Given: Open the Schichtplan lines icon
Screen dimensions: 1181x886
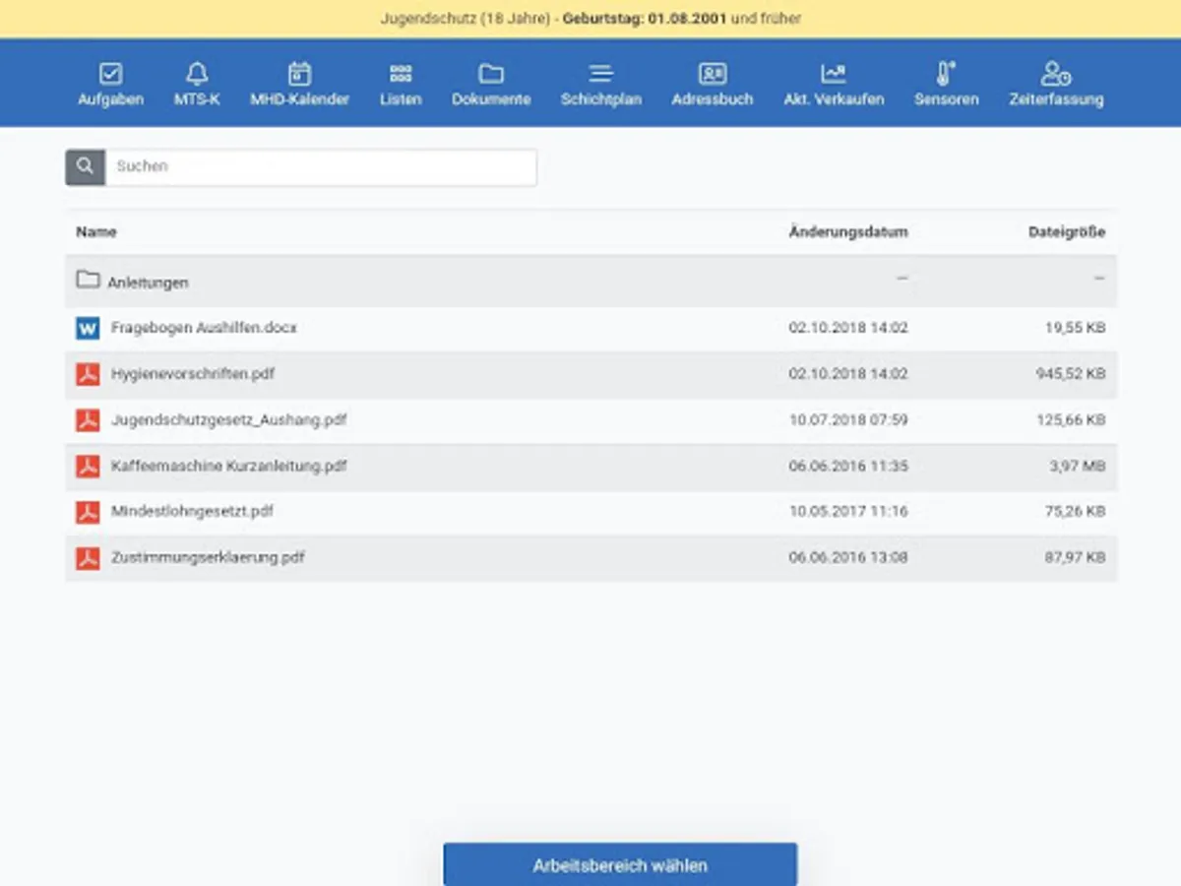Looking at the screenshot, I should (600, 74).
